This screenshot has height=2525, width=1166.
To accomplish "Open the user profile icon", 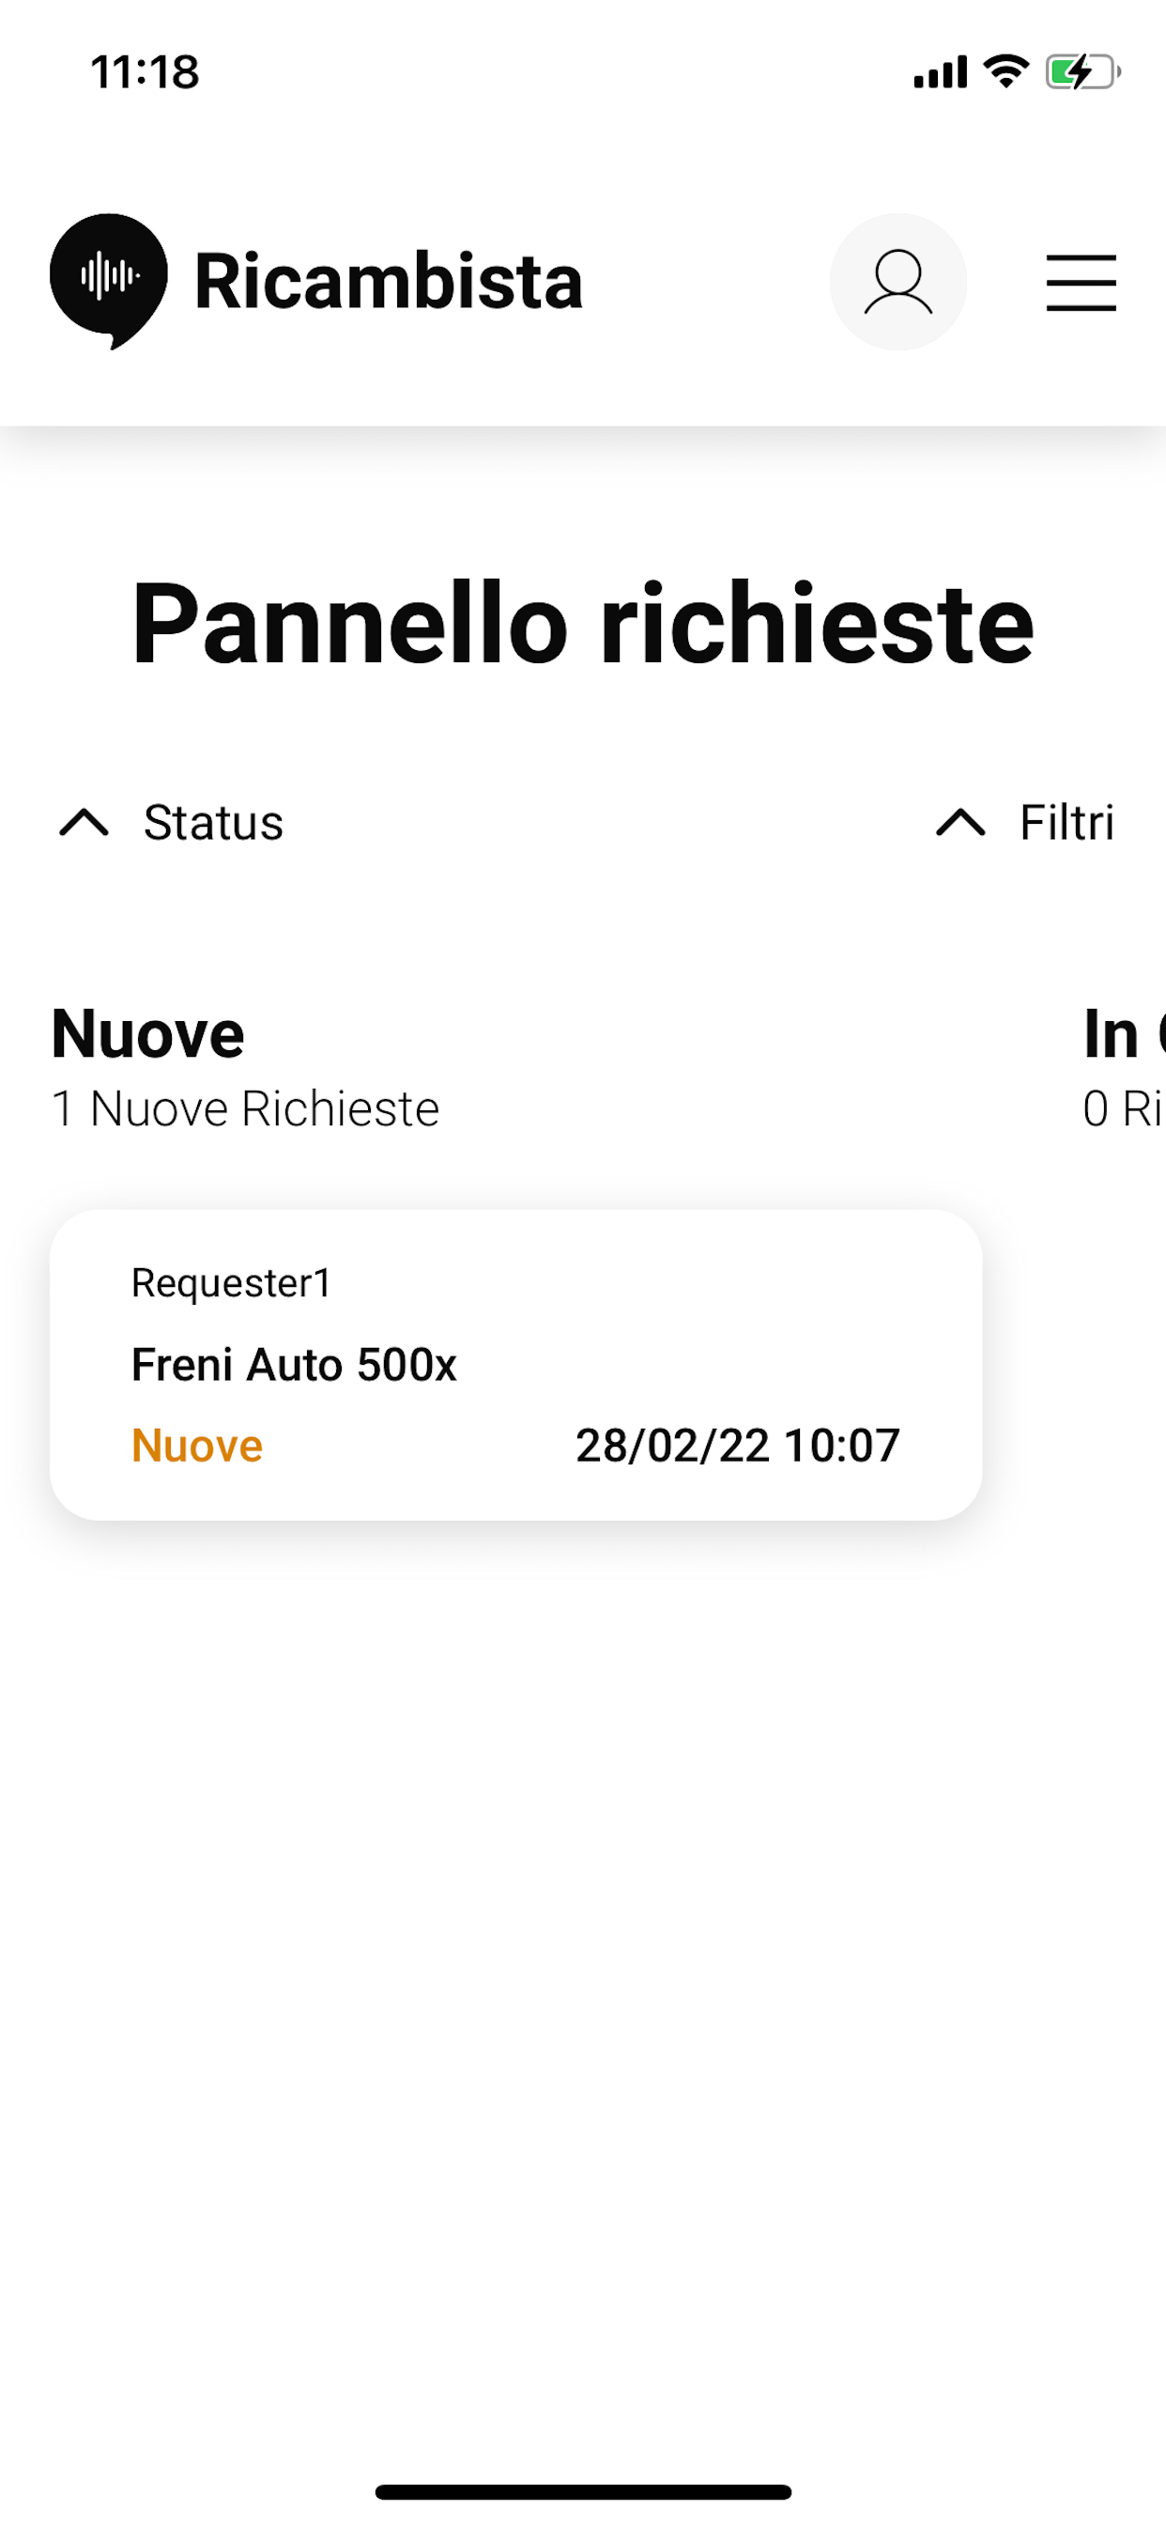I will click(898, 281).
